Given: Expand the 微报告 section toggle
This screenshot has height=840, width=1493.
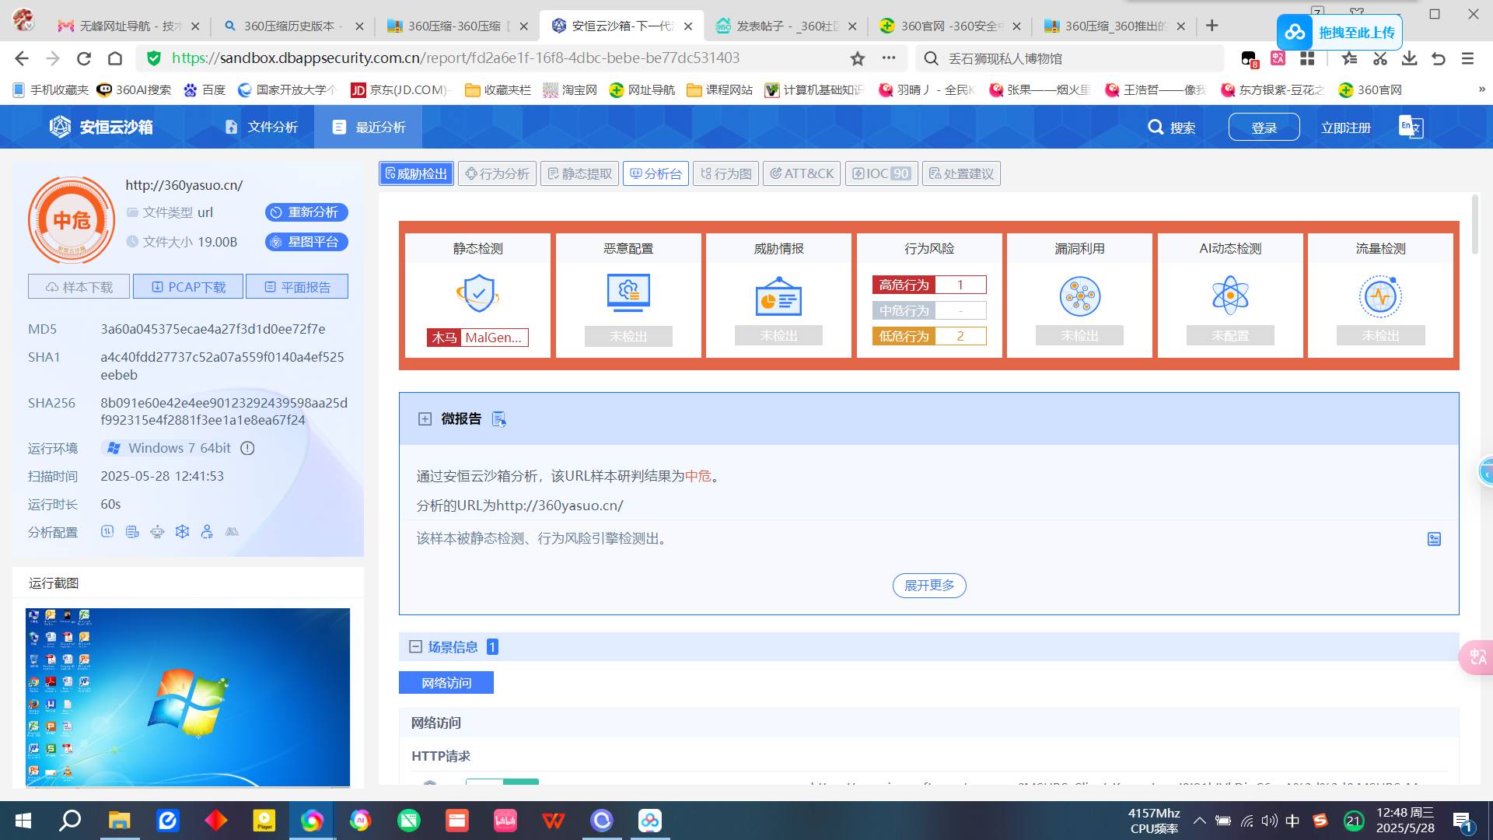Looking at the screenshot, I should (x=425, y=418).
